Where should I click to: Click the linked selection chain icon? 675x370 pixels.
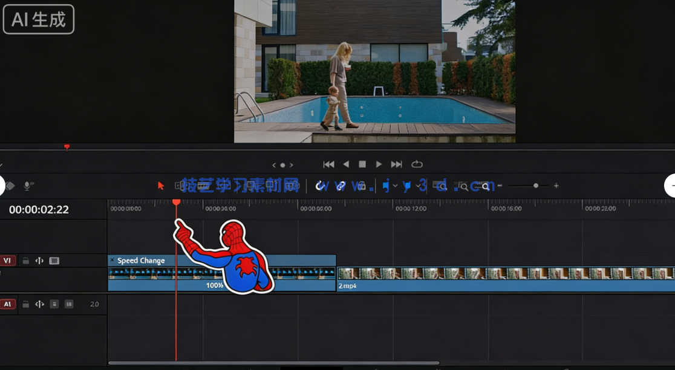pos(340,186)
